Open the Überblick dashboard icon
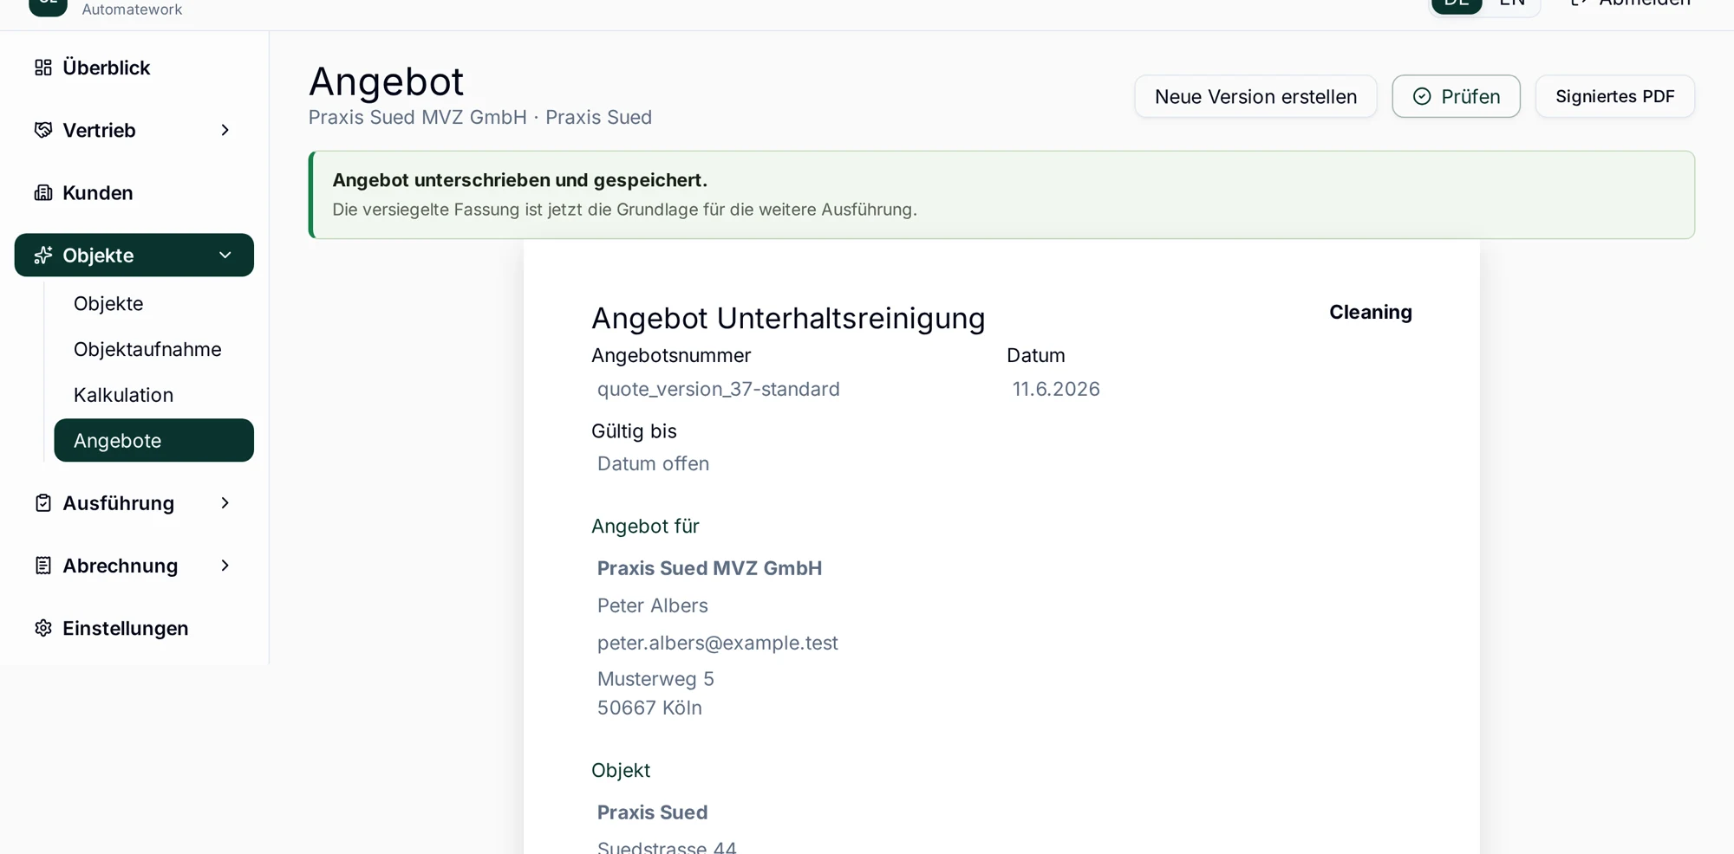Viewport: 1734px width, 854px height. (43, 68)
